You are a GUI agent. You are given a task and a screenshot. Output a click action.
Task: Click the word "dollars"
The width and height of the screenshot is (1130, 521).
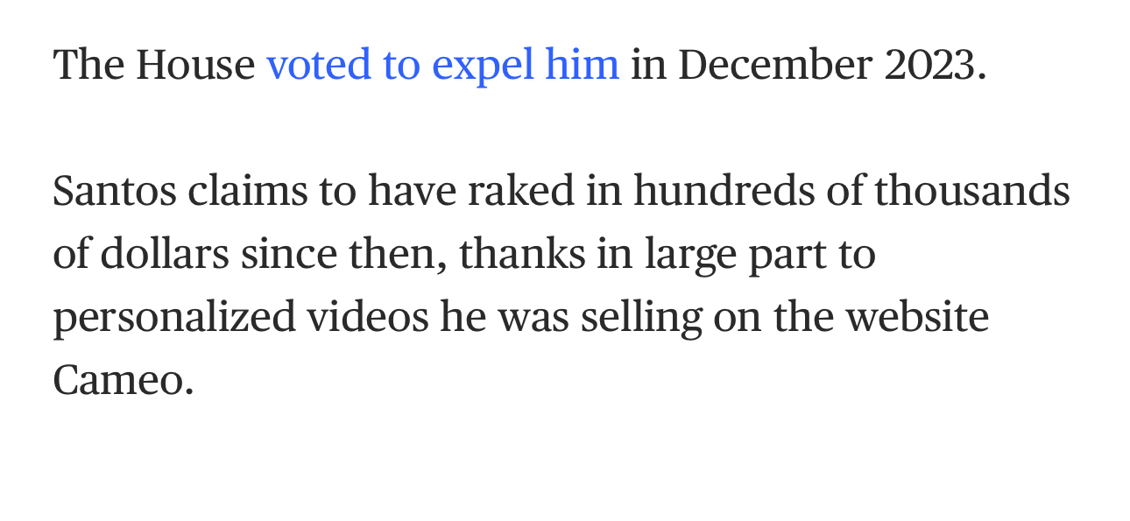pos(165,254)
